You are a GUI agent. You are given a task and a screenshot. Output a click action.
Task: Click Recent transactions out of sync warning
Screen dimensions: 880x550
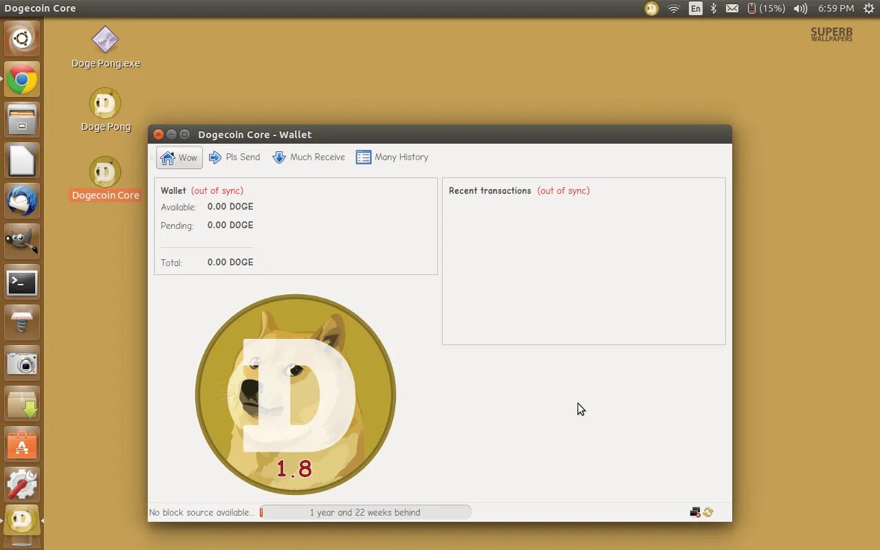click(x=564, y=190)
